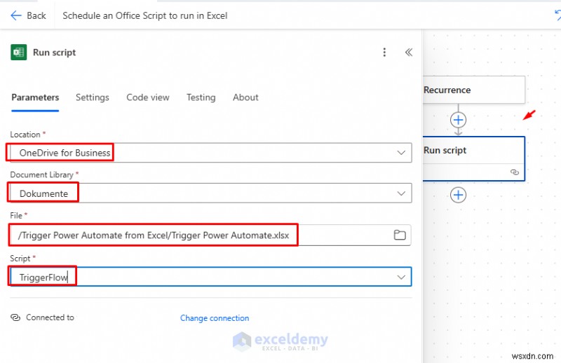Viewport: 561px width, 363px height.
Task: Click the Connected to label
Action: coord(50,317)
